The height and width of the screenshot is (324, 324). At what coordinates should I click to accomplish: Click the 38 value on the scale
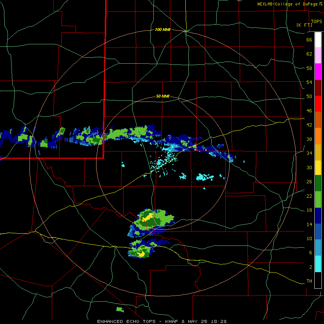point(309,139)
